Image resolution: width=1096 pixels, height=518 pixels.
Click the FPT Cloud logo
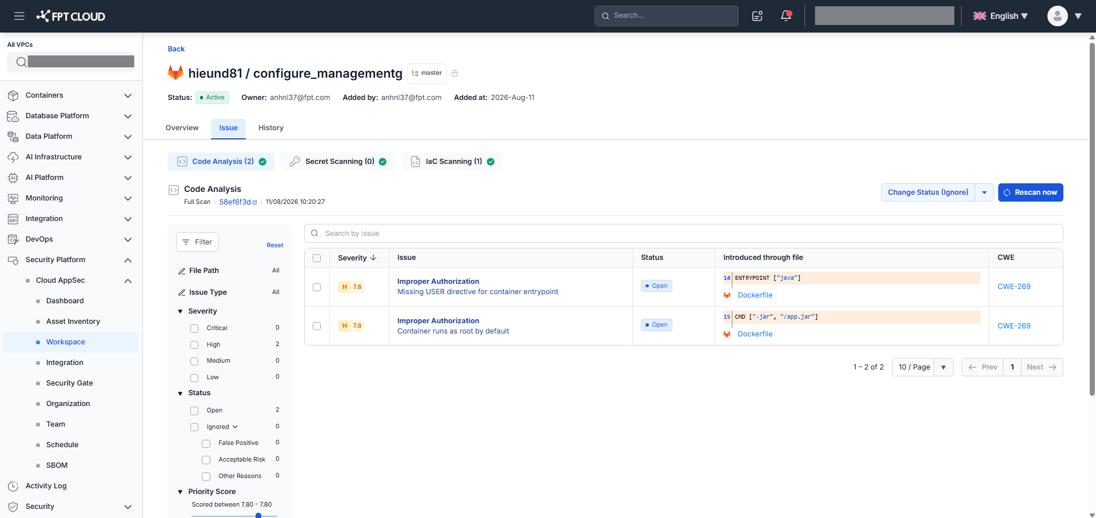(x=71, y=16)
